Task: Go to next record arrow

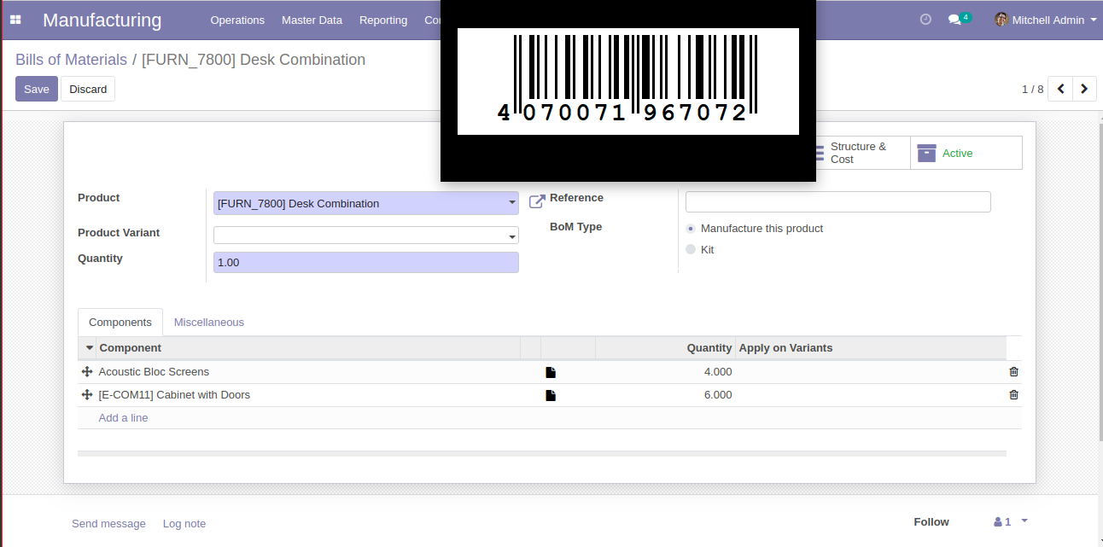Action: pos(1084,89)
